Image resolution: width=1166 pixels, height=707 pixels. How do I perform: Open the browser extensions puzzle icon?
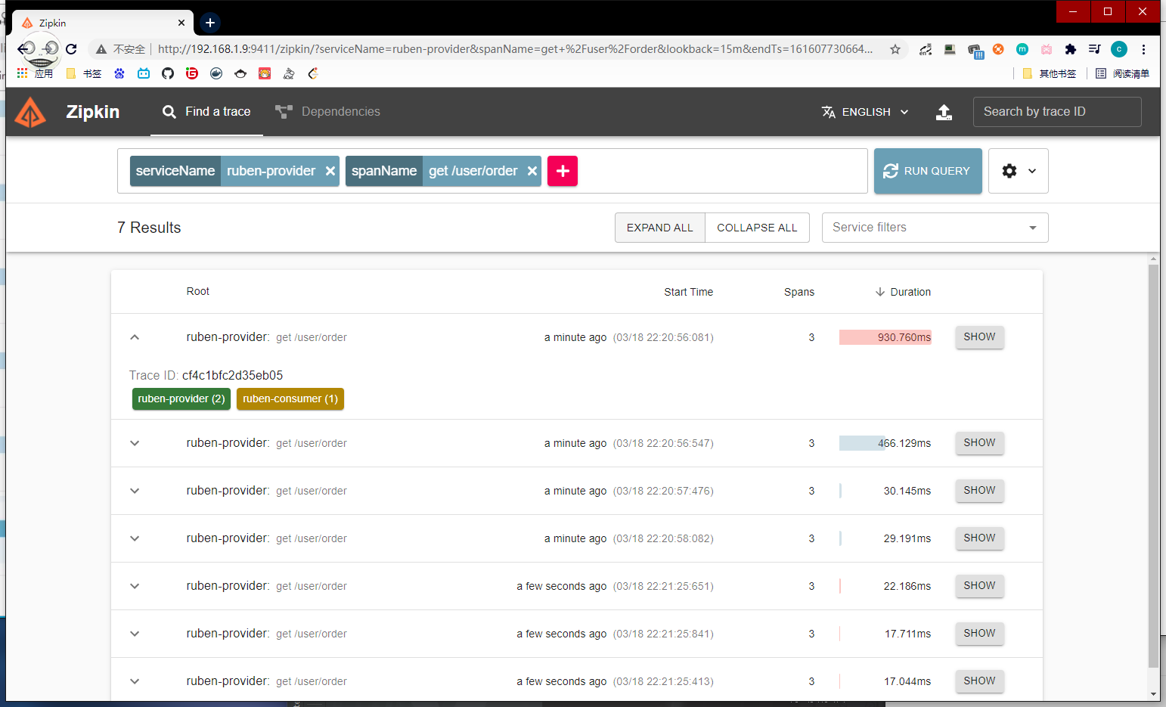click(1070, 49)
